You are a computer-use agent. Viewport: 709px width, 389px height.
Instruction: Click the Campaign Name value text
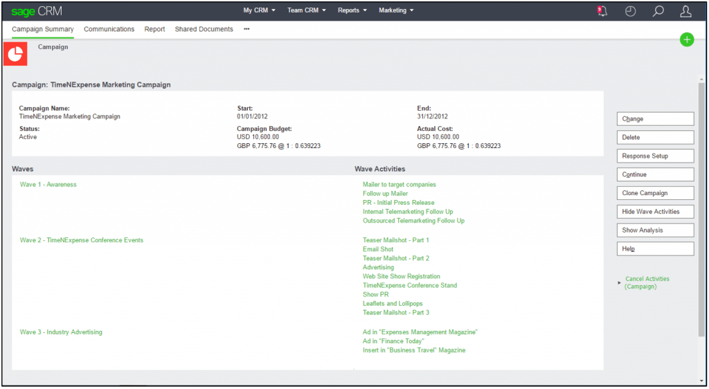[70, 116]
